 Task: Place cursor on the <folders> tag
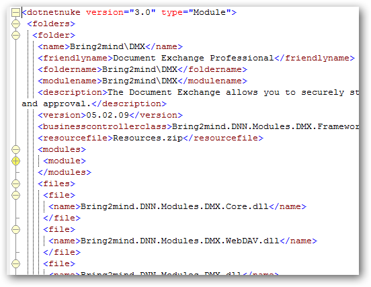click(x=51, y=24)
